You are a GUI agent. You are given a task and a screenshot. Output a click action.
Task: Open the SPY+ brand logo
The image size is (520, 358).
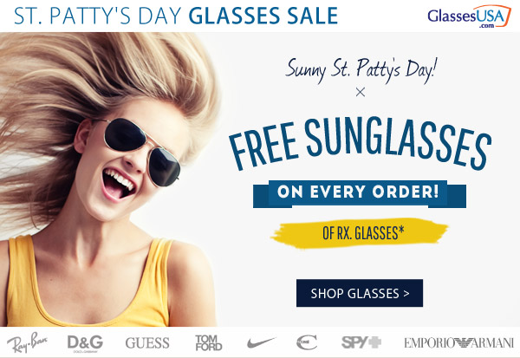(361, 342)
